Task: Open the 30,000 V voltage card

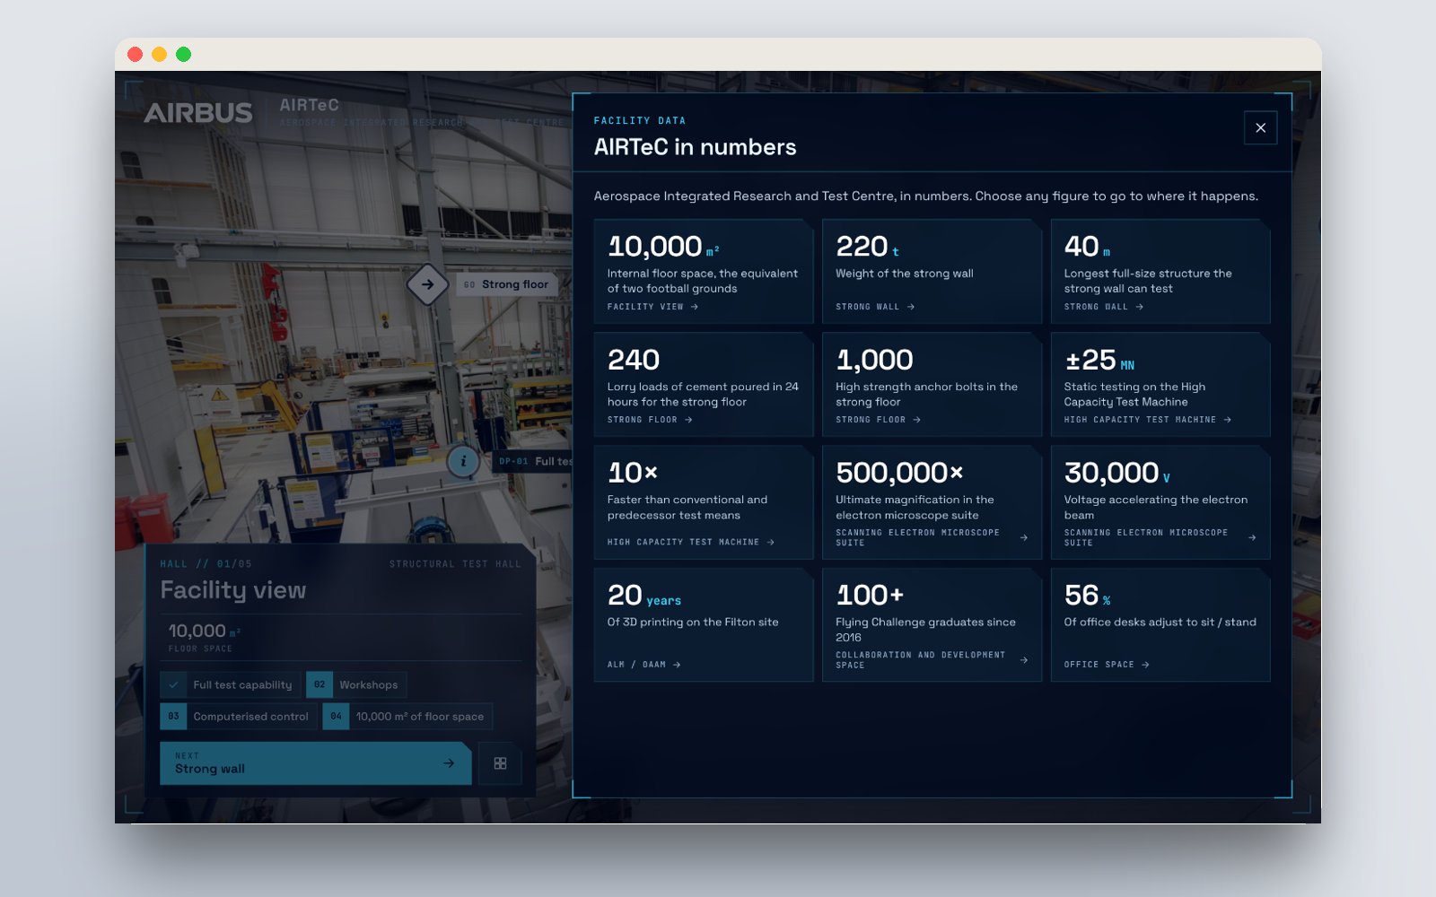Action: [1160, 502]
